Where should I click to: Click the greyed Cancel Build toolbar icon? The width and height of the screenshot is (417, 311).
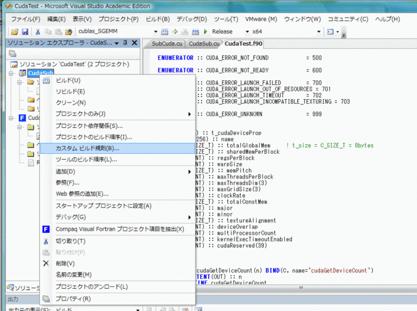pyautogui.click(x=185, y=32)
